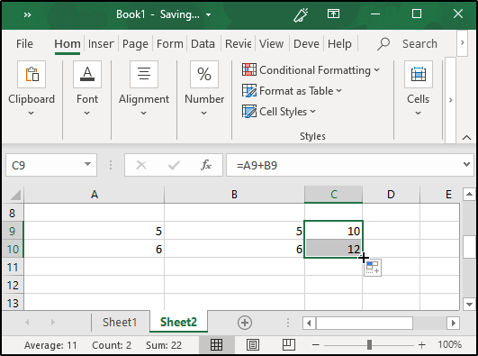The width and height of the screenshot is (478, 356).
Task: Open the Cells group icon
Action: click(419, 74)
